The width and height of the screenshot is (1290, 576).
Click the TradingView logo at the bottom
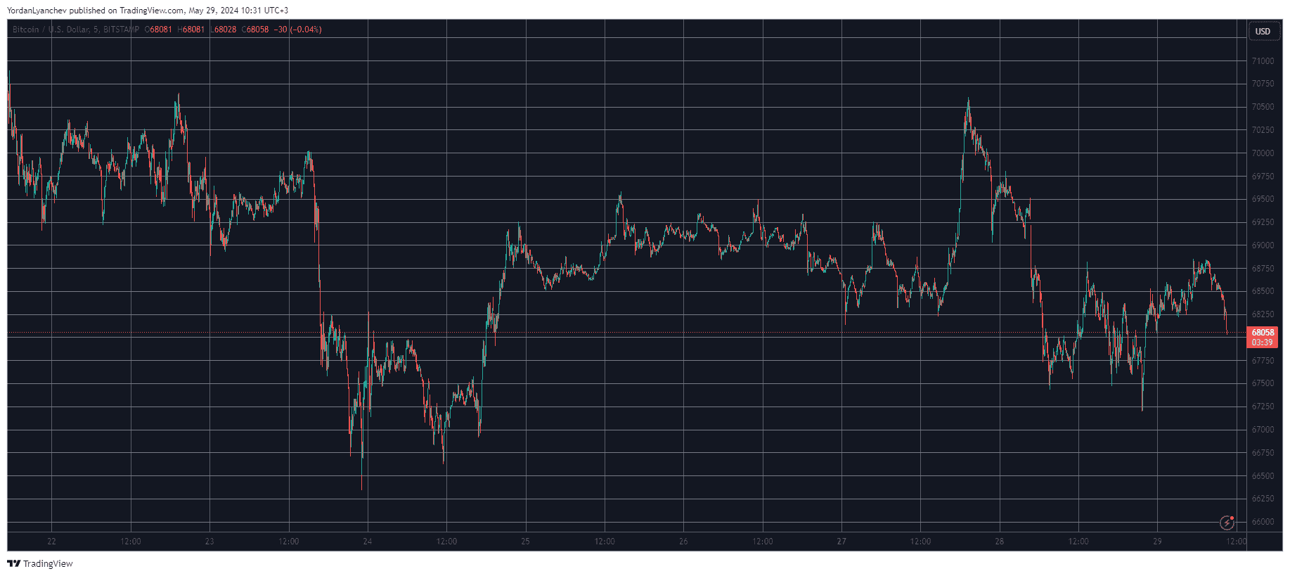coord(40,563)
